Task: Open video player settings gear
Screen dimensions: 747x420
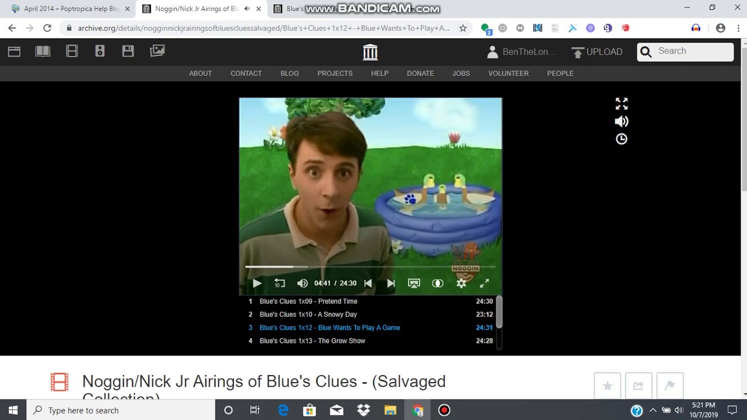Action: point(462,283)
